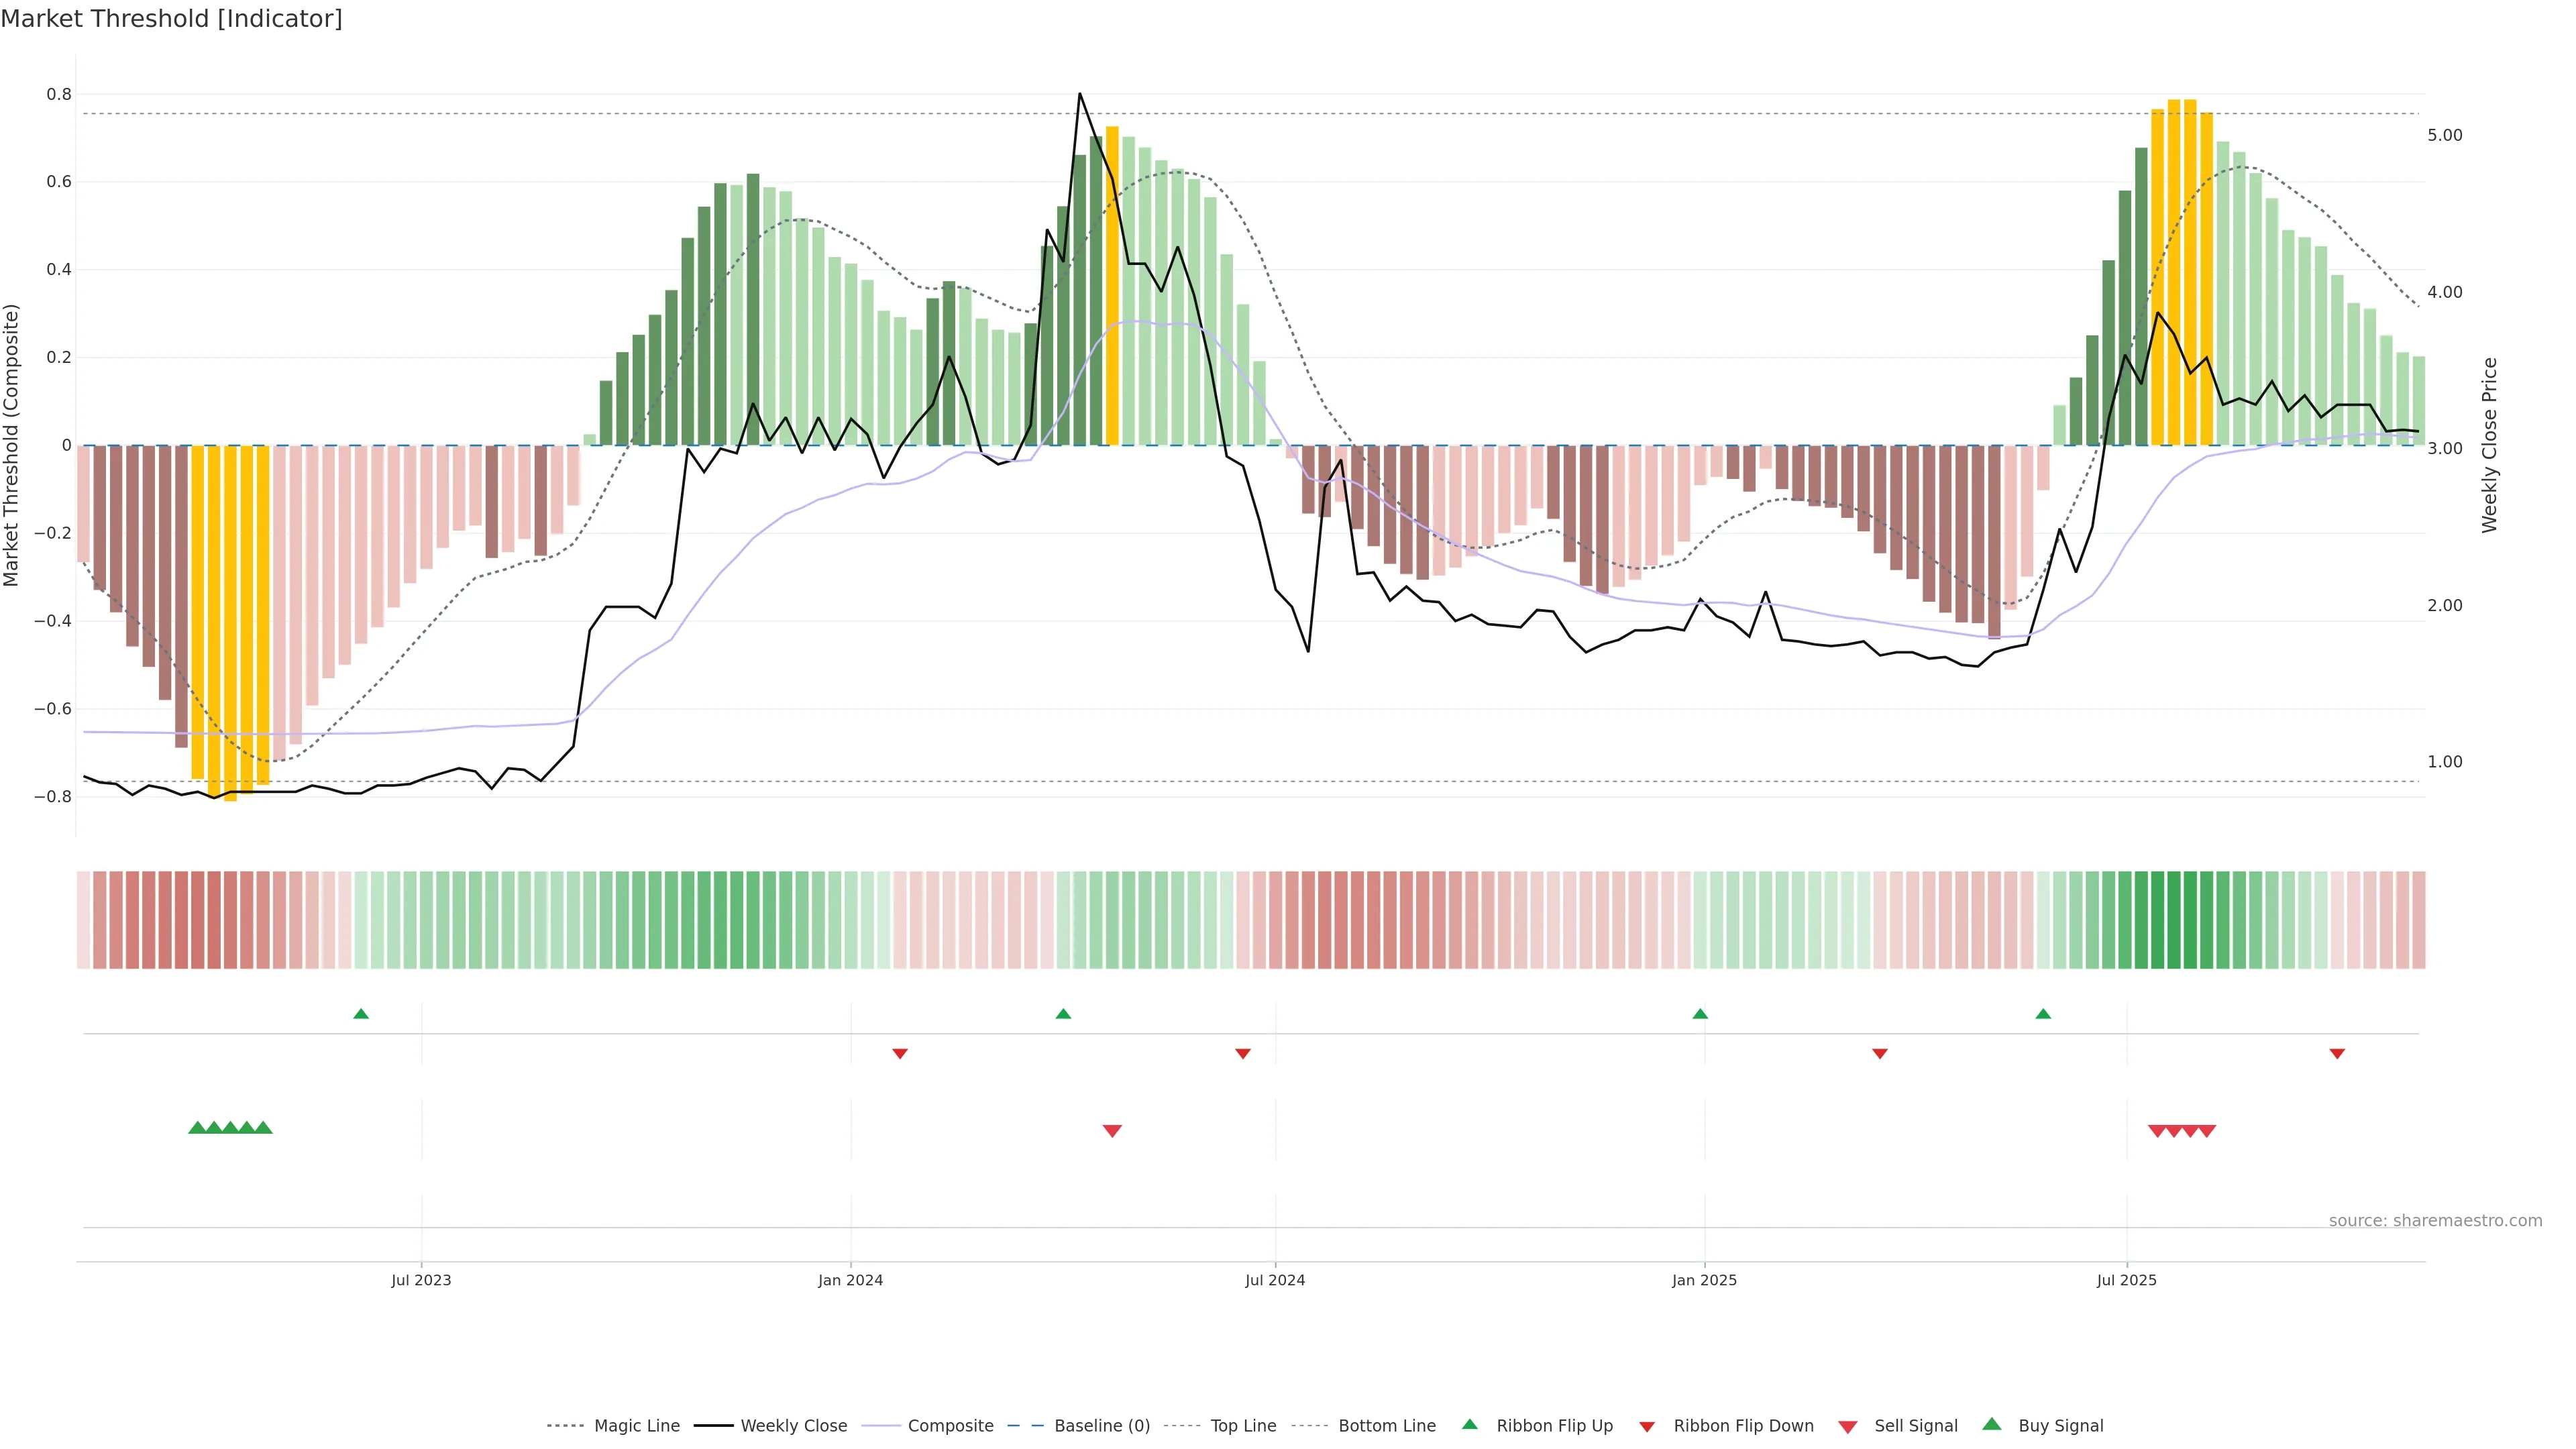Image resolution: width=2576 pixels, height=1449 pixels.
Task: Click the ribbon flip down marker after Jan 2024
Action: click(x=900, y=1054)
